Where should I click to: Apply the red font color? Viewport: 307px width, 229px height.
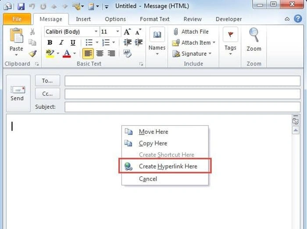(x=67, y=54)
